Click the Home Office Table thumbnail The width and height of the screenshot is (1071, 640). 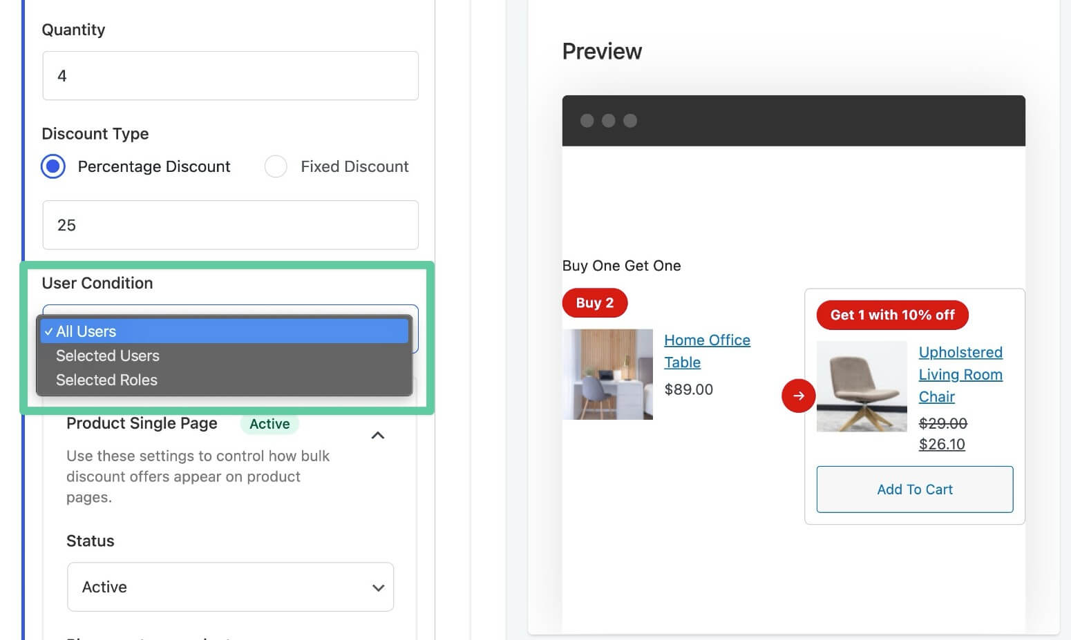tap(607, 374)
